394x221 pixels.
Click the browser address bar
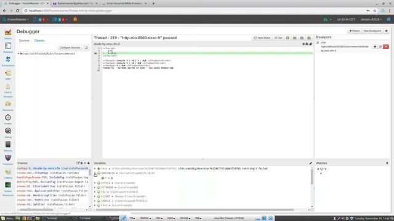[x=193, y=11]
